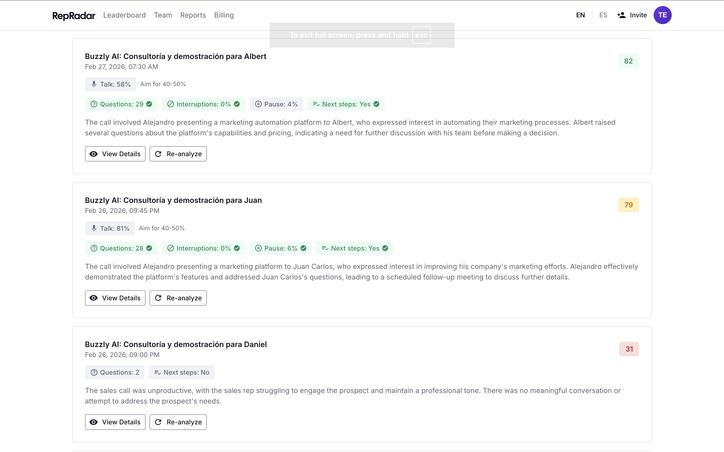The width and height of the screenshot is (724, 452).
Task: Switch to the Leaderboard tab
Action: [x=124, y=15]
